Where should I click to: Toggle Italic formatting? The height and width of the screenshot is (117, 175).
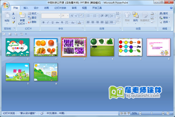click(48, 23)
